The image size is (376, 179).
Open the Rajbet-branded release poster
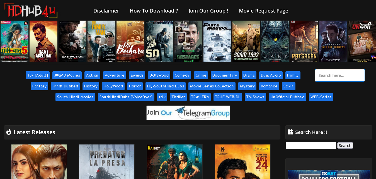[x=175, y=161]
